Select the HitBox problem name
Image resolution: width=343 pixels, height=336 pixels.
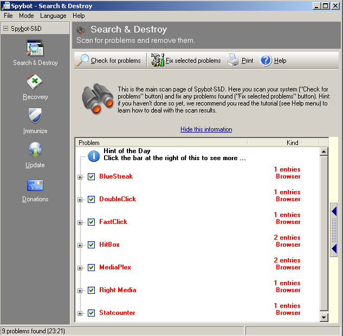[109, 245]
